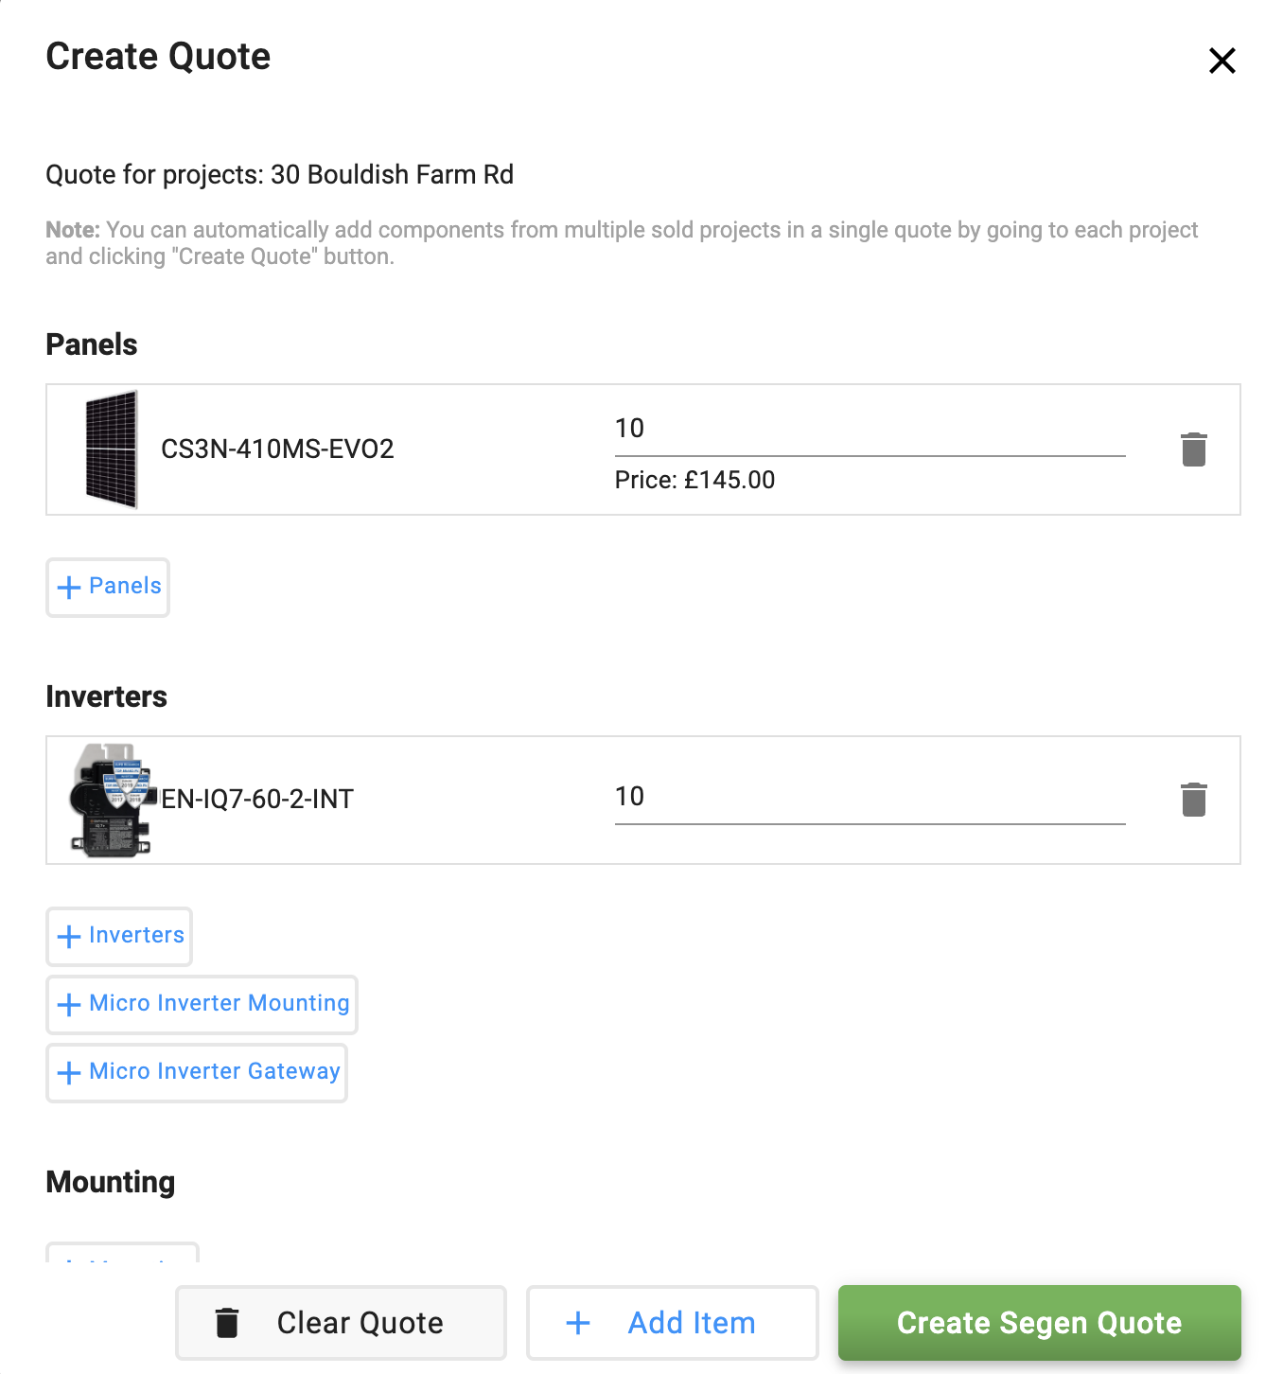This screenshot has height=1374, width=1283.
Task: Open the Add Item option
Action: pos(672,1323)
